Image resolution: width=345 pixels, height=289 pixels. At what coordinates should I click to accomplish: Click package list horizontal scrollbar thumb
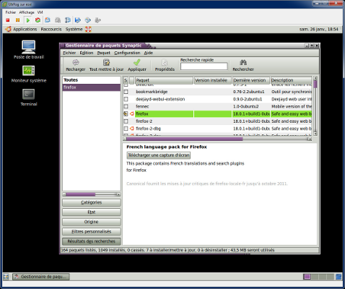[185, 139]
